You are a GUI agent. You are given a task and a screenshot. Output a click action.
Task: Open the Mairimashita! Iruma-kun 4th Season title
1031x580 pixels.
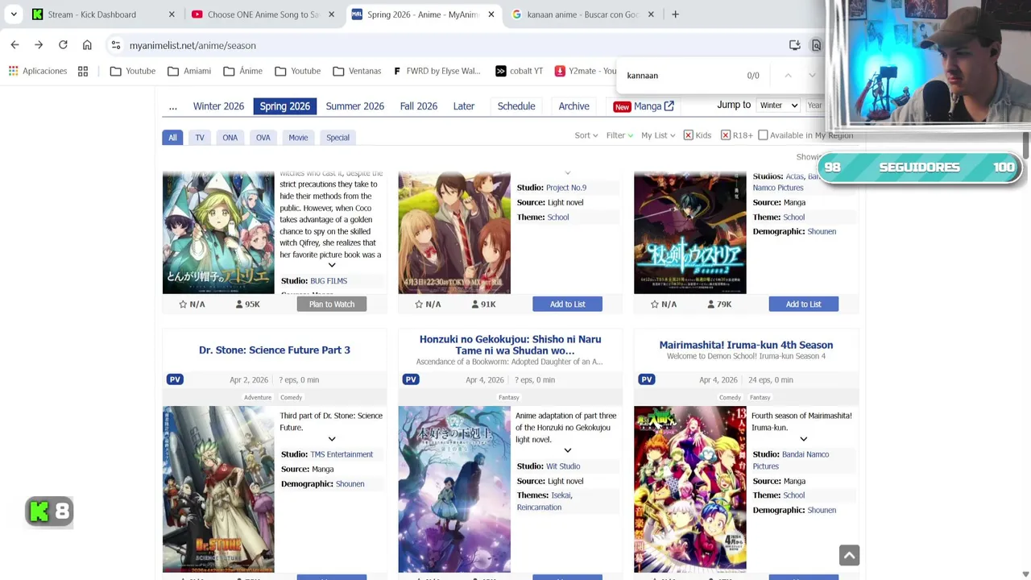click(746, 345)
